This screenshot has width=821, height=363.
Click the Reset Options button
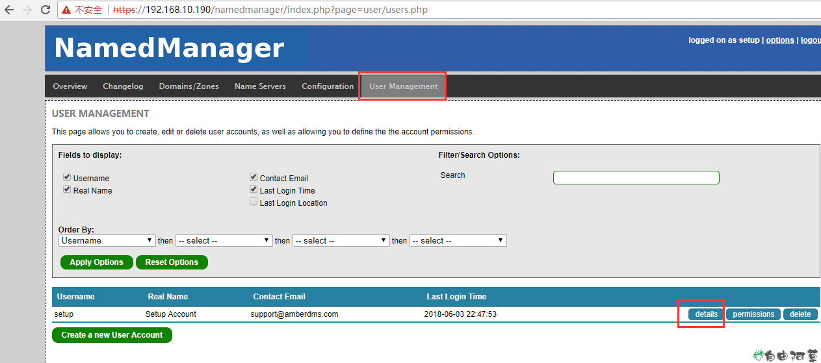point(172,262)
